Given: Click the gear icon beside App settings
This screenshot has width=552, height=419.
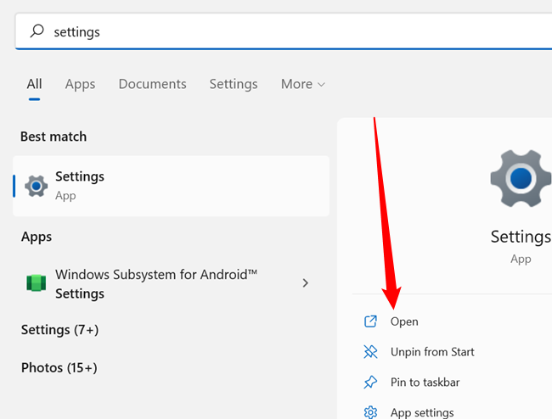Looking at the screenshot, I should pos(370,412).
